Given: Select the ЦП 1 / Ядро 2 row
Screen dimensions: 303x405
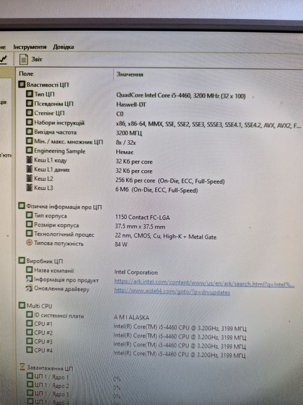Looking at the screenshot, I should click(x=73, y=386).
